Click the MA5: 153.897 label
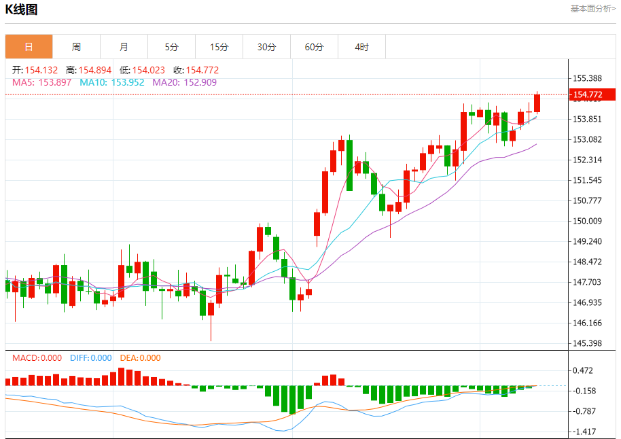The height and width of the screenshot is (439, 621). click(41, 82)
